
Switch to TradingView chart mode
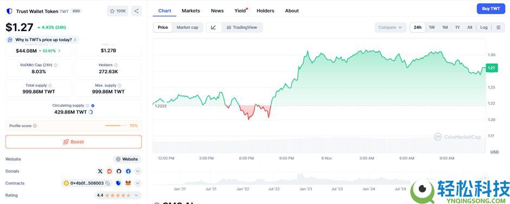point(241,28)
